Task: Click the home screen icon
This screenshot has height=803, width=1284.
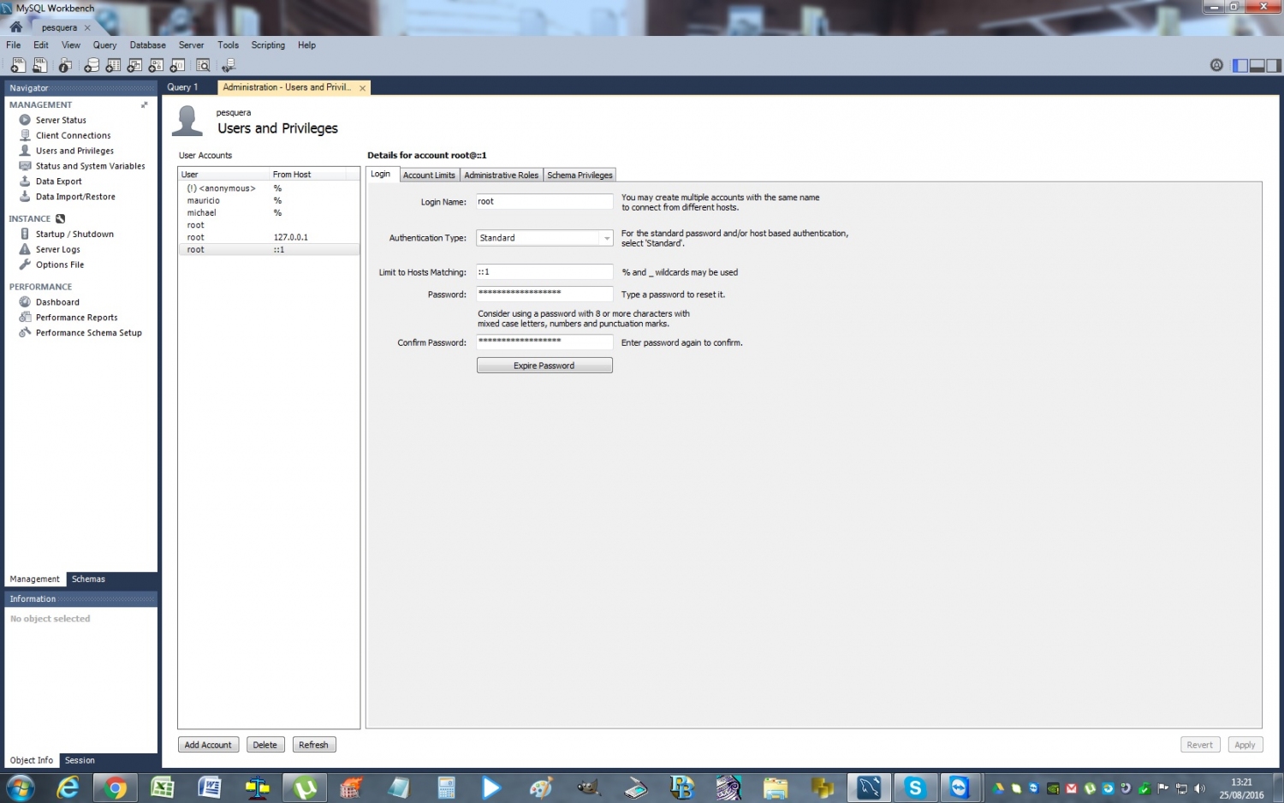Action: coord(15,27)
